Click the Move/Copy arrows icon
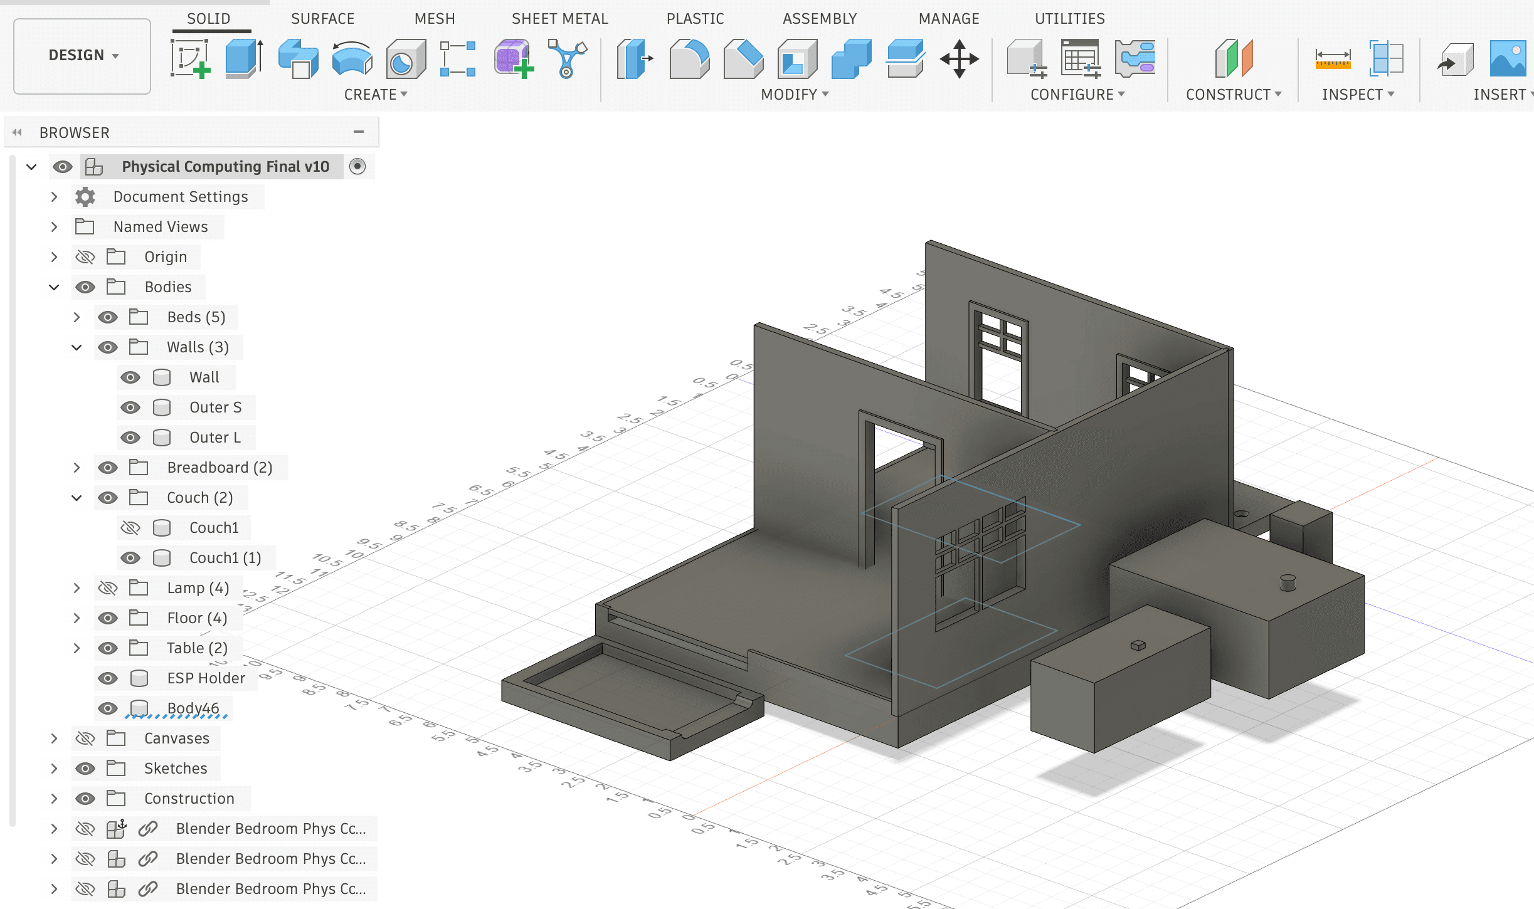 point(959,59)
